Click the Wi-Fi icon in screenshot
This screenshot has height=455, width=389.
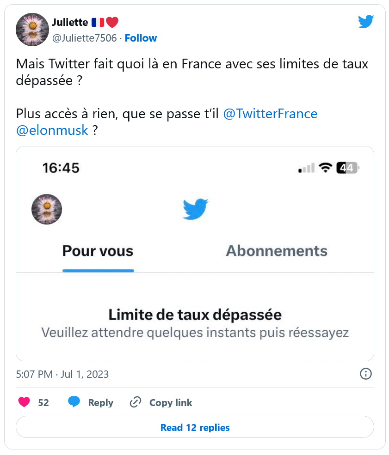326,168
